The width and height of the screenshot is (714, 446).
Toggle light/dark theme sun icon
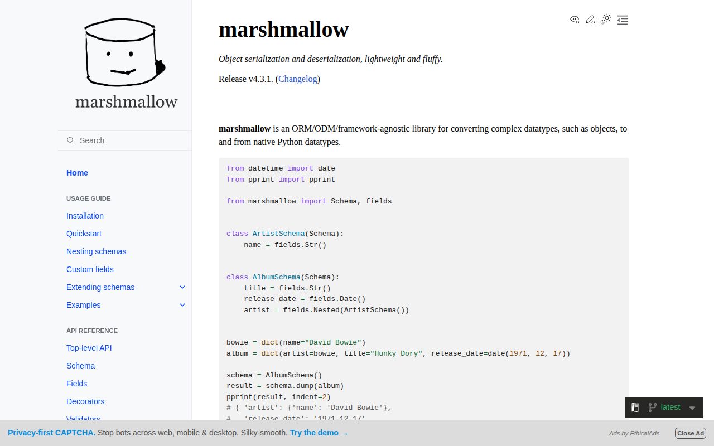coord(606,20)
